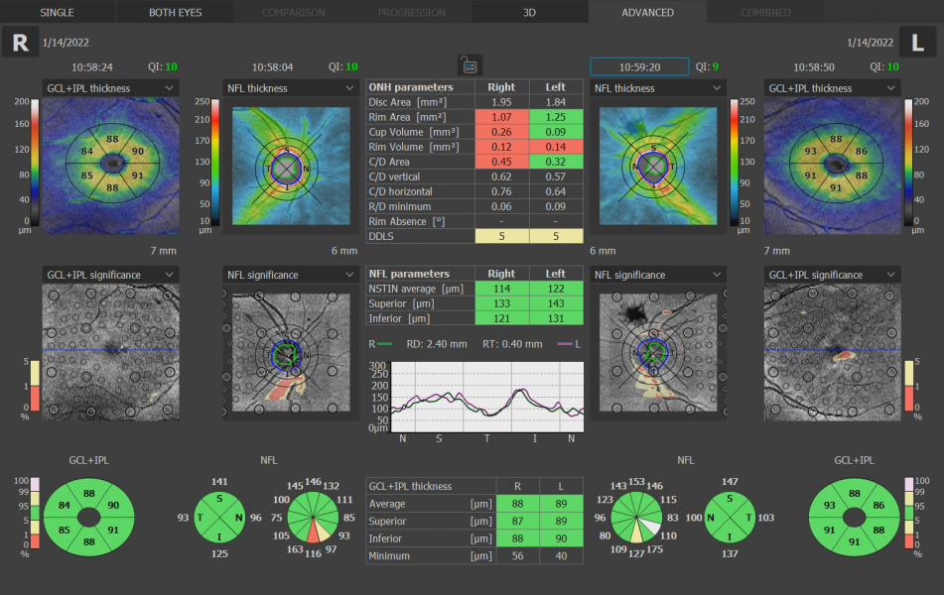Viewport: 944px width, 595px height.
Task: Open the BOTH EYES tab
Action: 175,12
